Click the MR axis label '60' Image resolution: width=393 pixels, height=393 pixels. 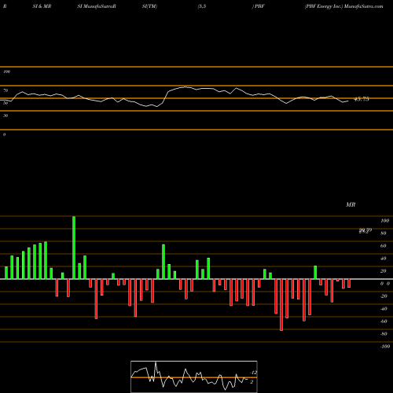(384, 246)
